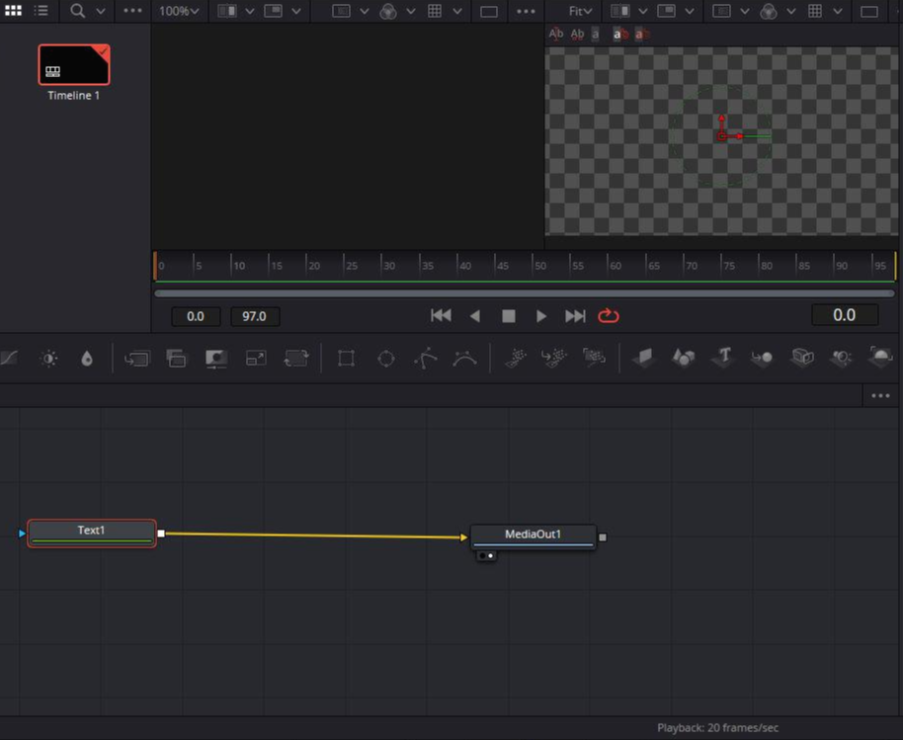
Task: Add a Shape 3D node
Action: (x=684, y=358)
